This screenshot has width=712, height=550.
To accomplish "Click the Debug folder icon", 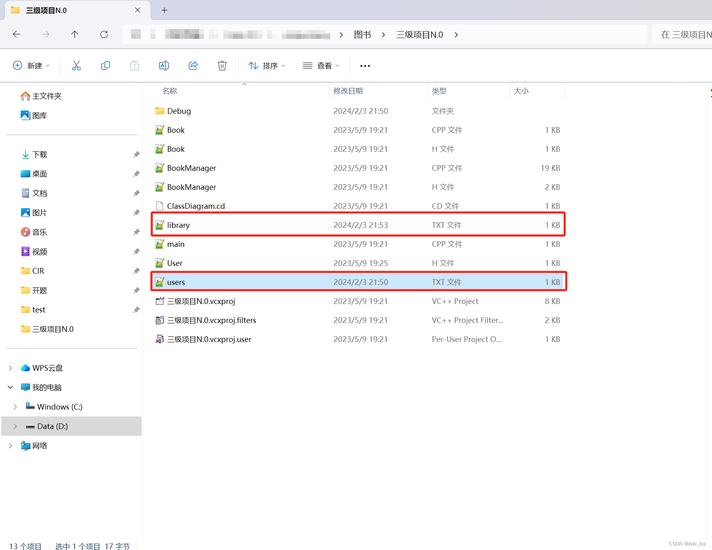I will pos(160,111).
